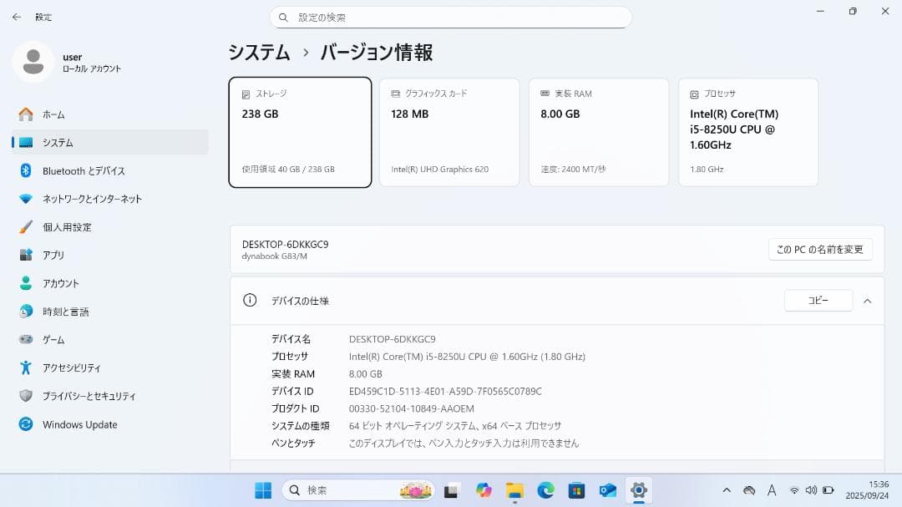Click the このPCの名前を変更 button
Screen dimensions: 902x507
pyautogui.click(x=820, y=249)
